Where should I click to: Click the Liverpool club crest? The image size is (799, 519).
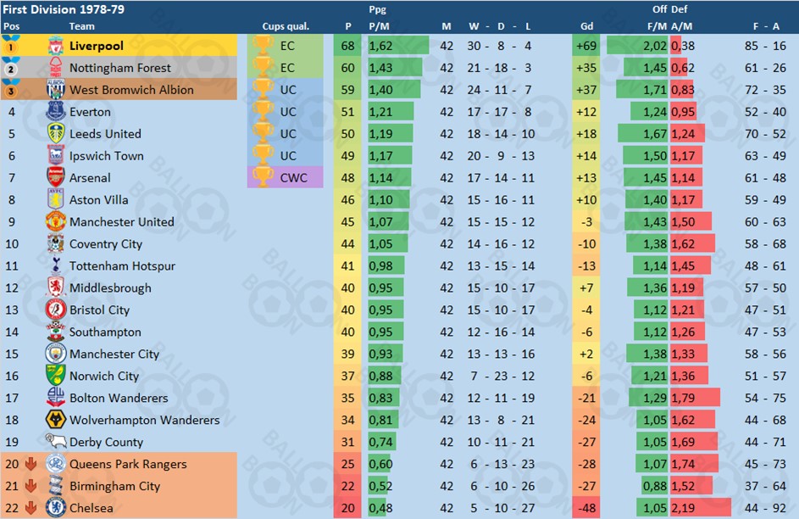[x=56, y=46]
